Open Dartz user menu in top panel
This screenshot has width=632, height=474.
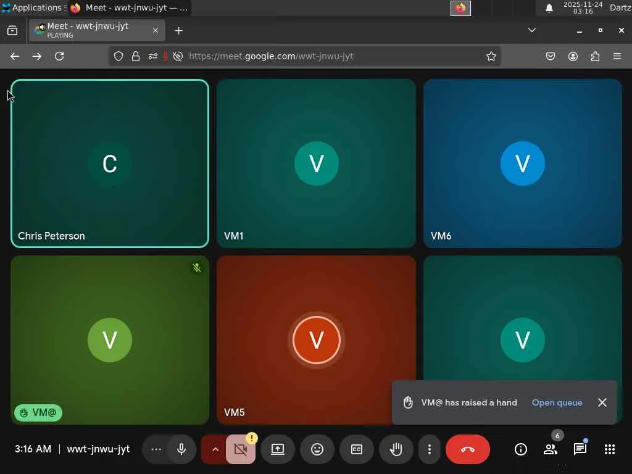tap(620, 7)
